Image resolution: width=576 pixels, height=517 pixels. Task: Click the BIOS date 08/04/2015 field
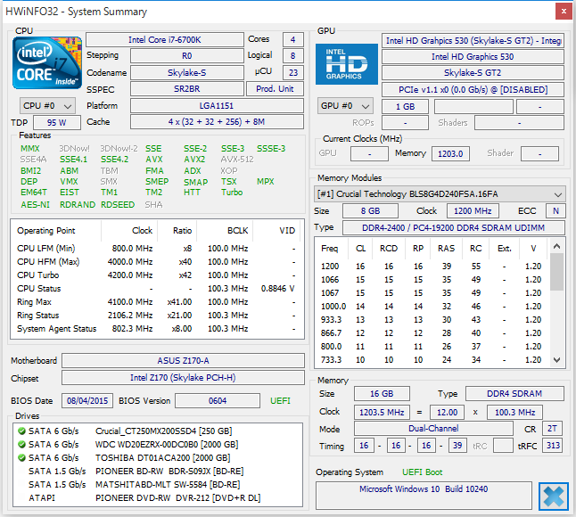pyautogui.click(x=87, y=400)
